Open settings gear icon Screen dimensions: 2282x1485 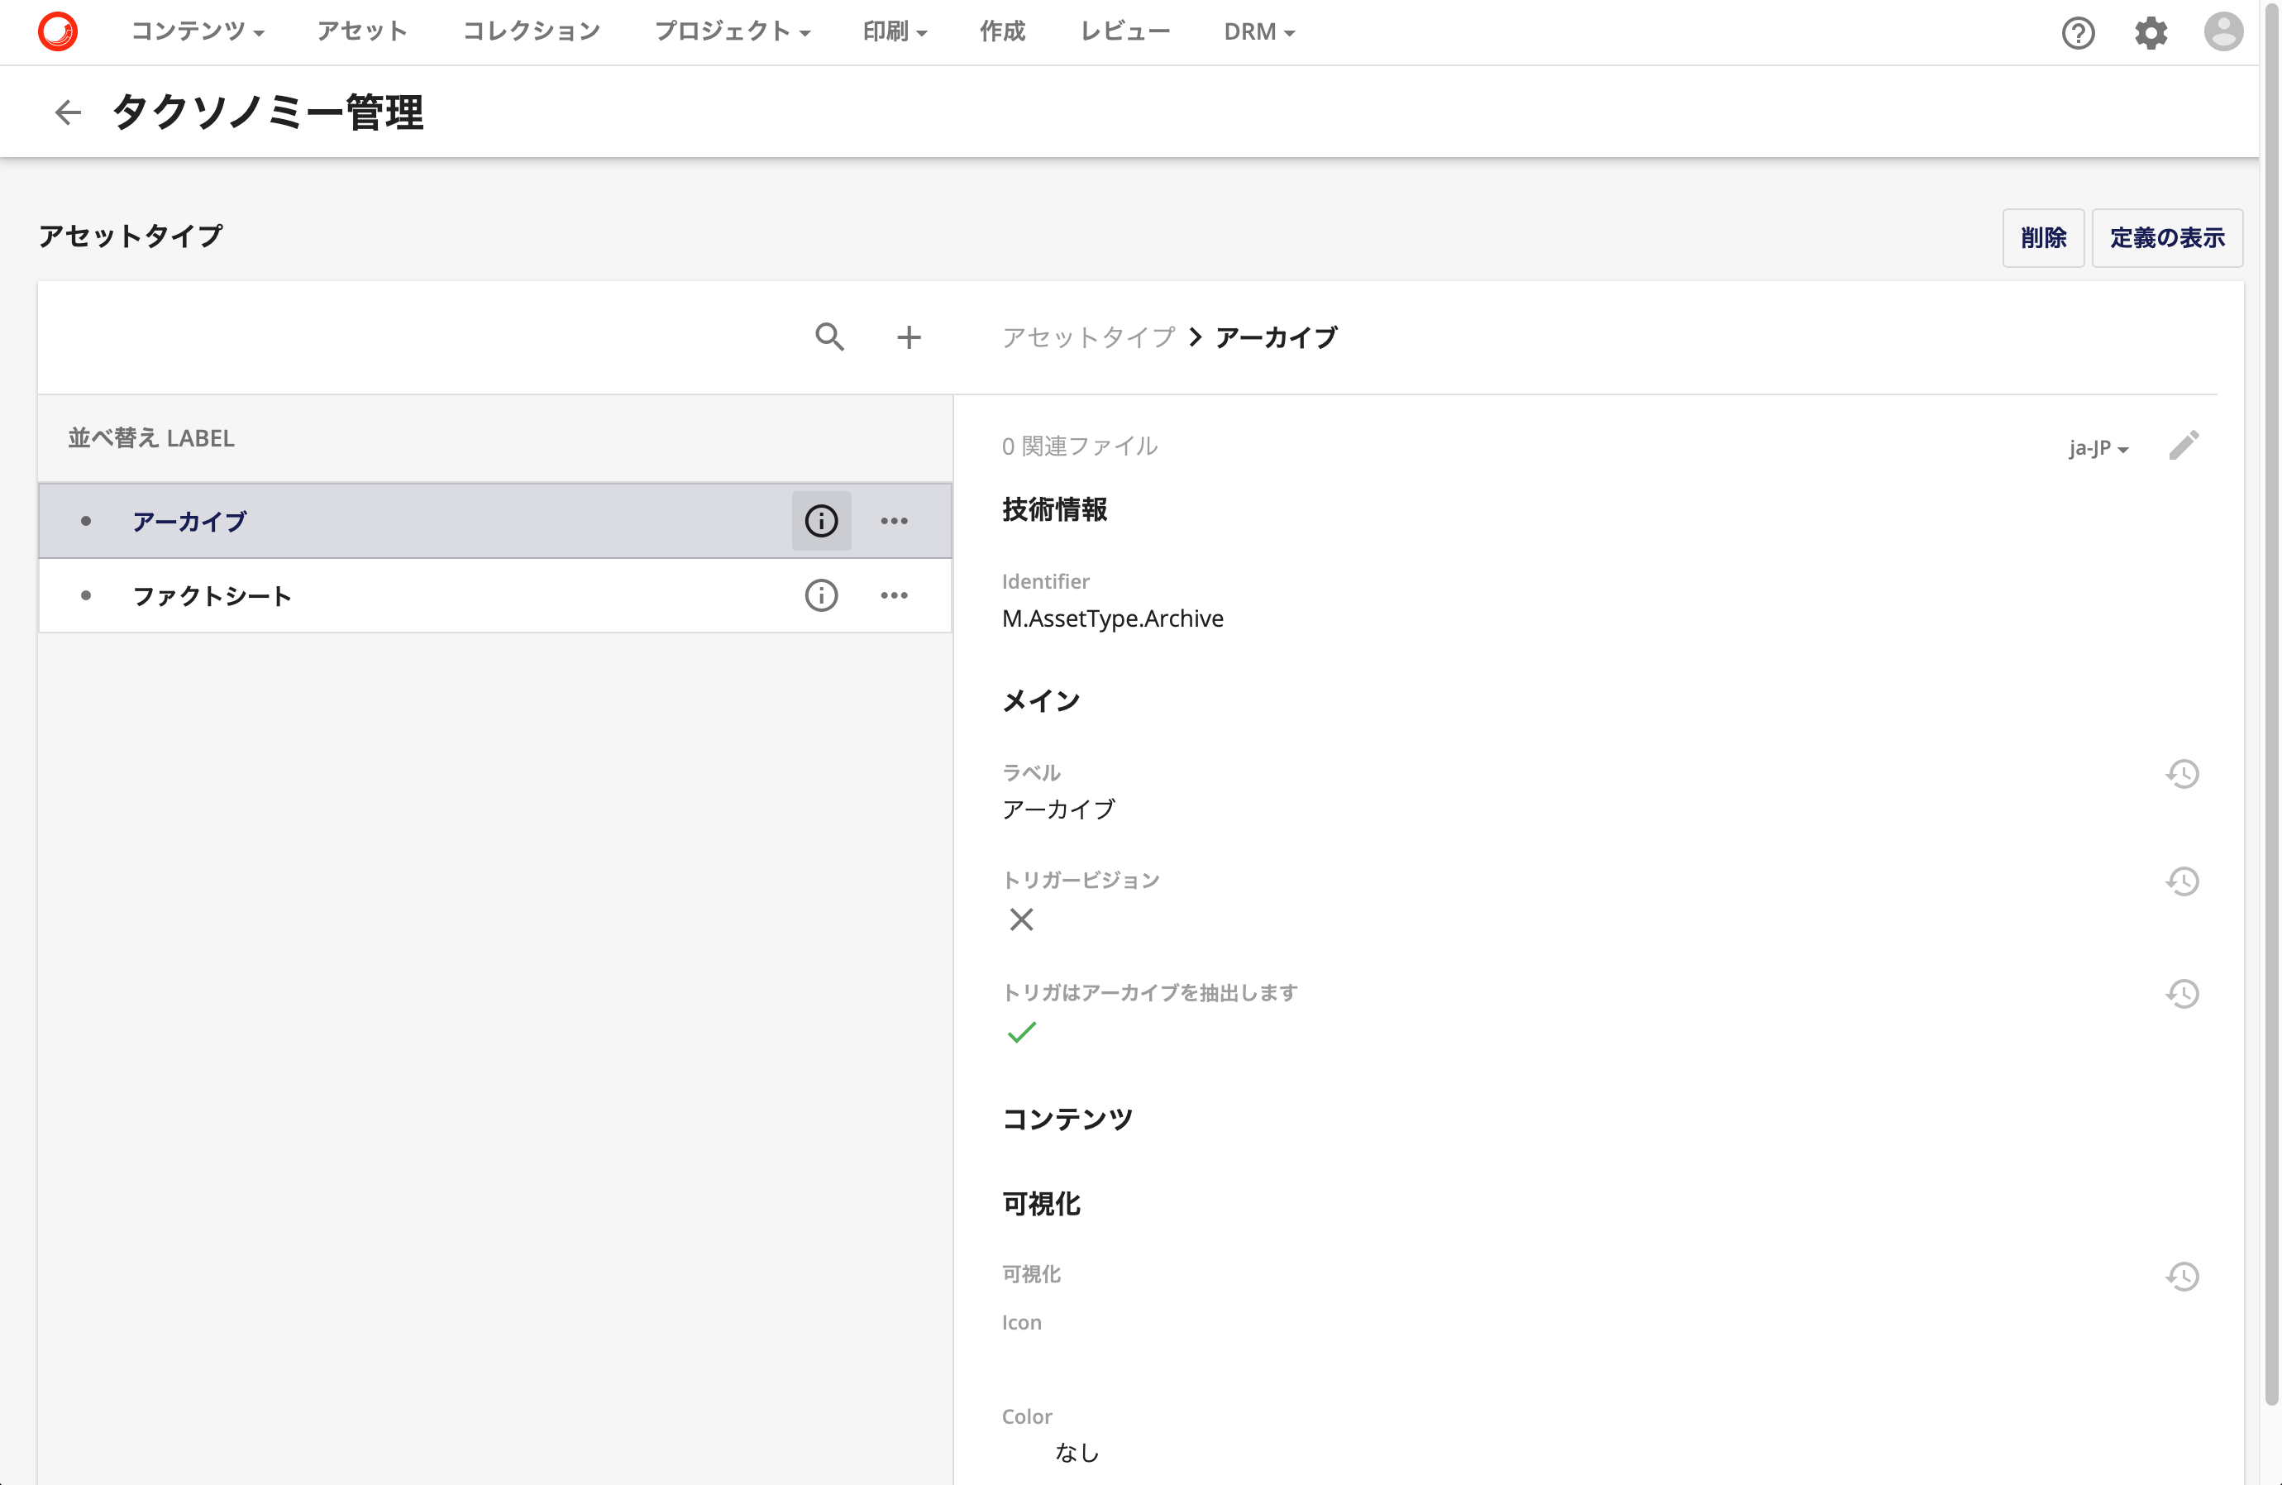2151,32
